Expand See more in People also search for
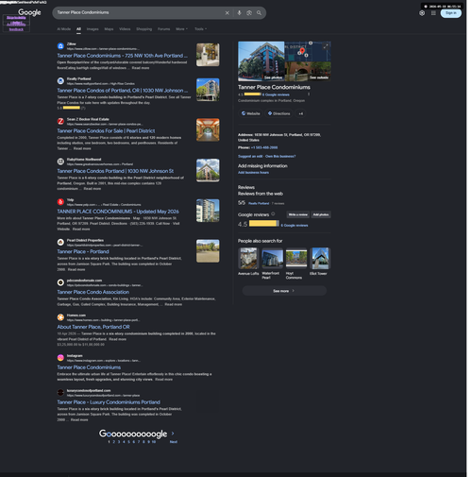 [284, 291]
